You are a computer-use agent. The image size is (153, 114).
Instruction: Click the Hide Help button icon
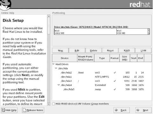coord(3,110)
